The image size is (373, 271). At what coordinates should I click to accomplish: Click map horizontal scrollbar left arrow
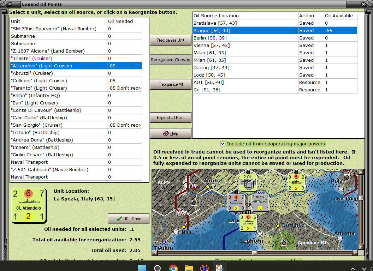point(154,252)
